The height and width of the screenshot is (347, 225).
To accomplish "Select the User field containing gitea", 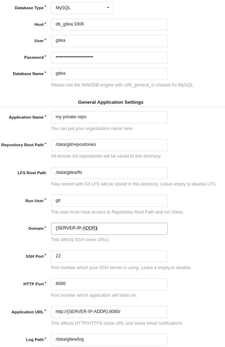I will [109, 41].
